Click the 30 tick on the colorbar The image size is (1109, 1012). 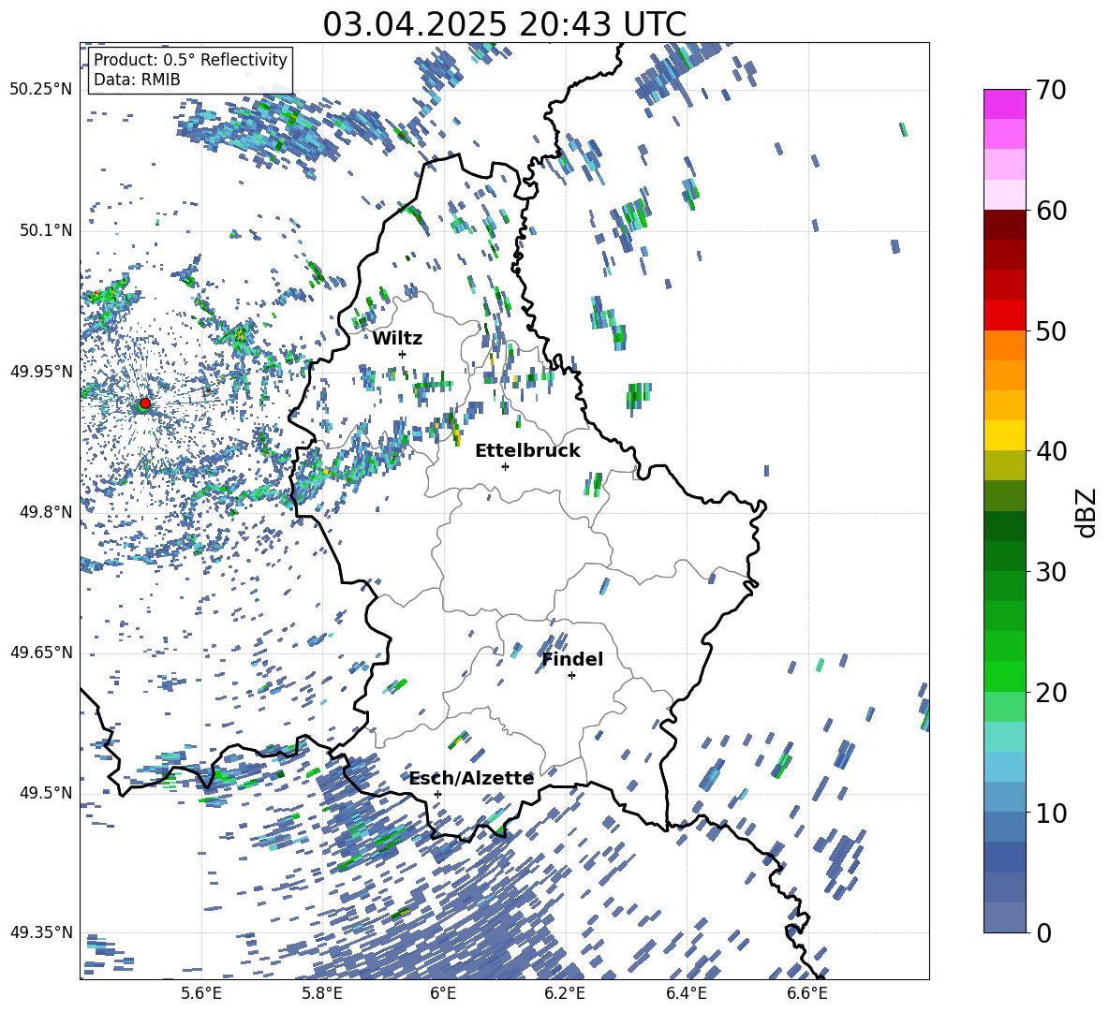click(1051, 572)
